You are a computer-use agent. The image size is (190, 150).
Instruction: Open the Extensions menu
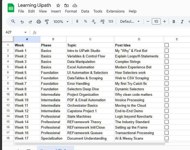tap(115, 11)
